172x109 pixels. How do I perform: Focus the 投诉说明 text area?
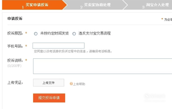[103, 66]
